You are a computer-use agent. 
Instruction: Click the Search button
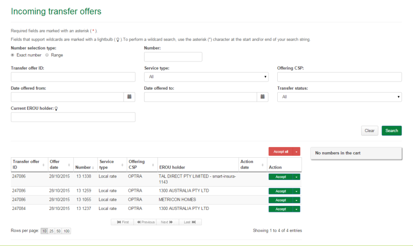(392, 130)
